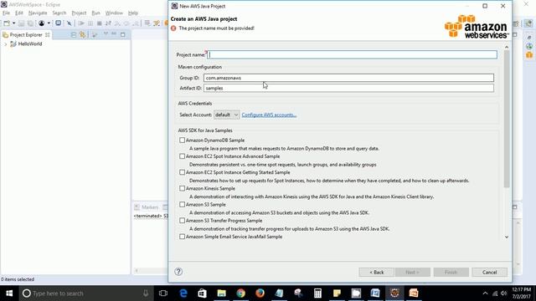The image size is (536, 301).
Task: Click the New wizard icon in Eclipse toolbar
Action: 7,23
